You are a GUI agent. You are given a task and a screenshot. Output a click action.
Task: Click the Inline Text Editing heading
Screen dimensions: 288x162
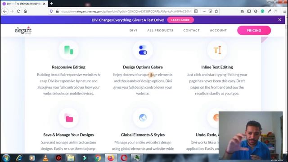(x=217, y=67)
